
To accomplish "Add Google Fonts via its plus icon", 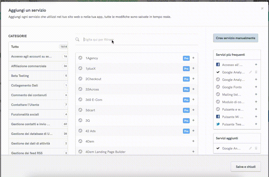I will [256, 87].
